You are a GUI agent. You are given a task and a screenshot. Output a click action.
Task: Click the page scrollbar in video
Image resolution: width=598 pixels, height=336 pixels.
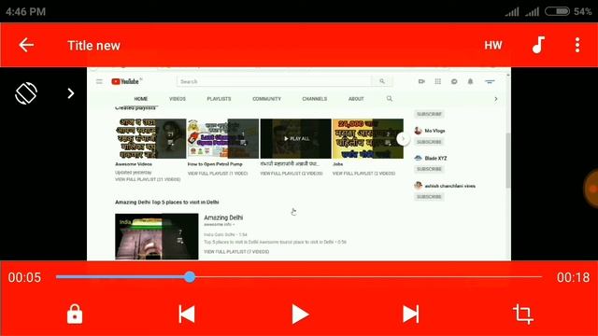coord(507,160)
